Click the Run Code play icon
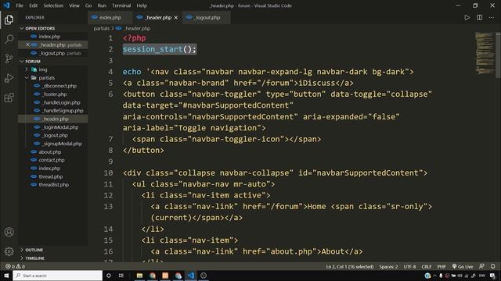The height and width of the screenshot is (281, 501). (467, 17)
